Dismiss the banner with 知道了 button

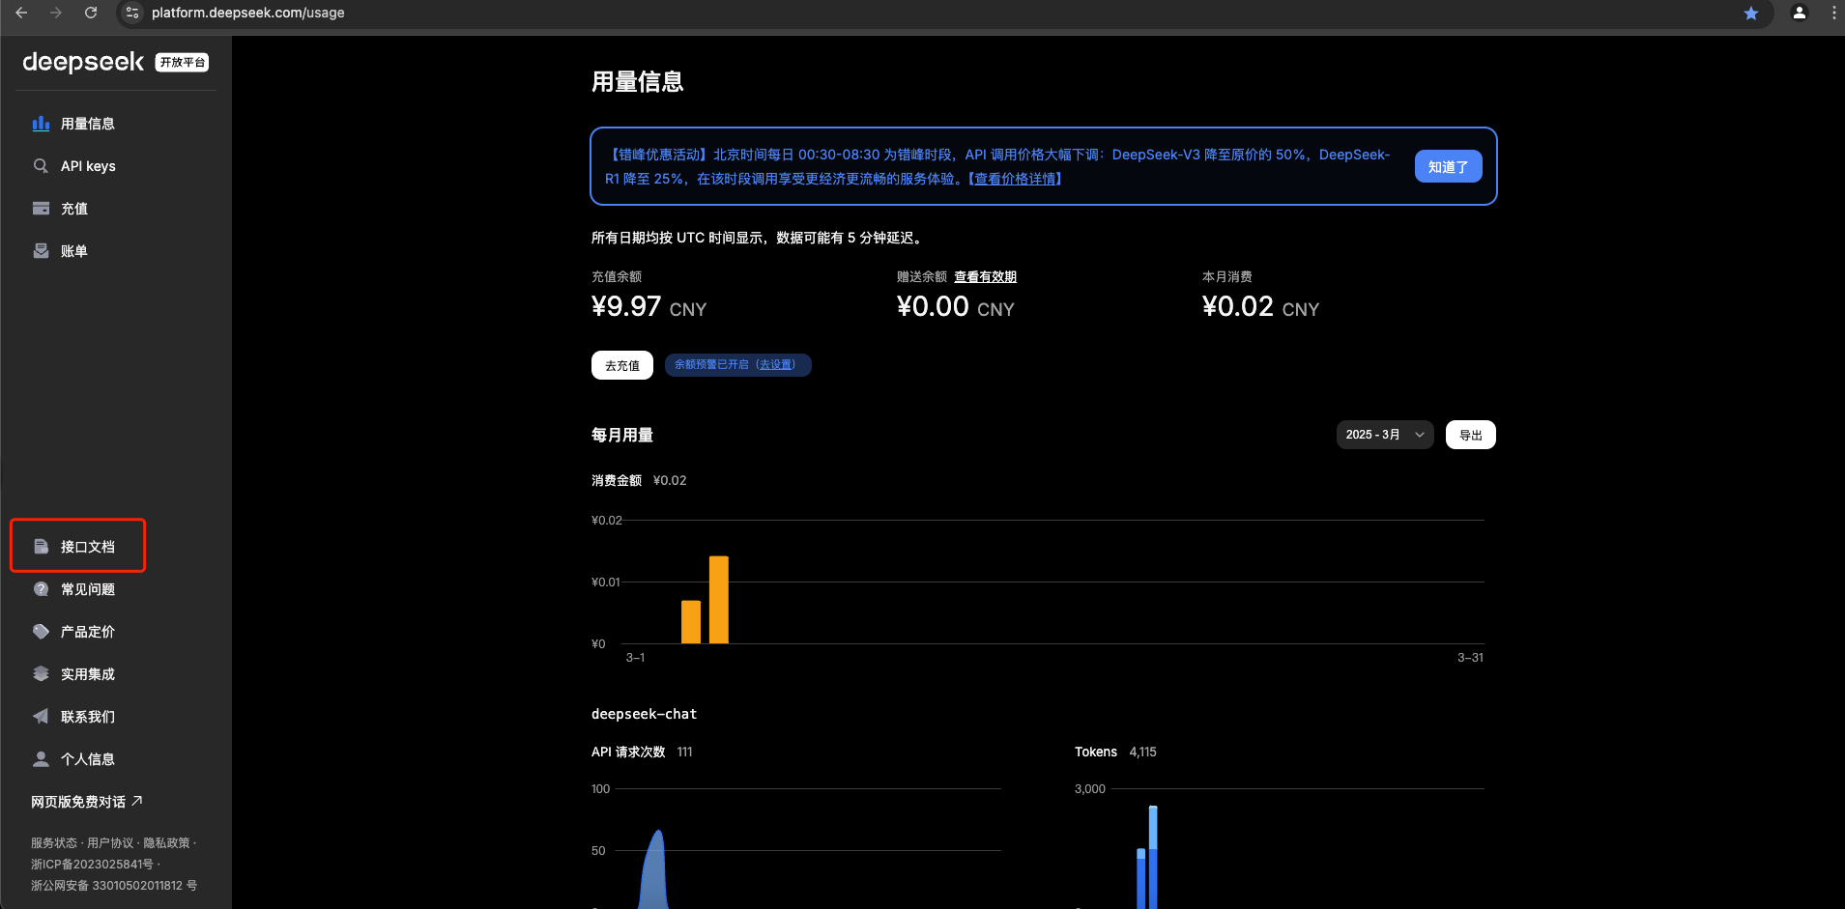(1448, 166)
